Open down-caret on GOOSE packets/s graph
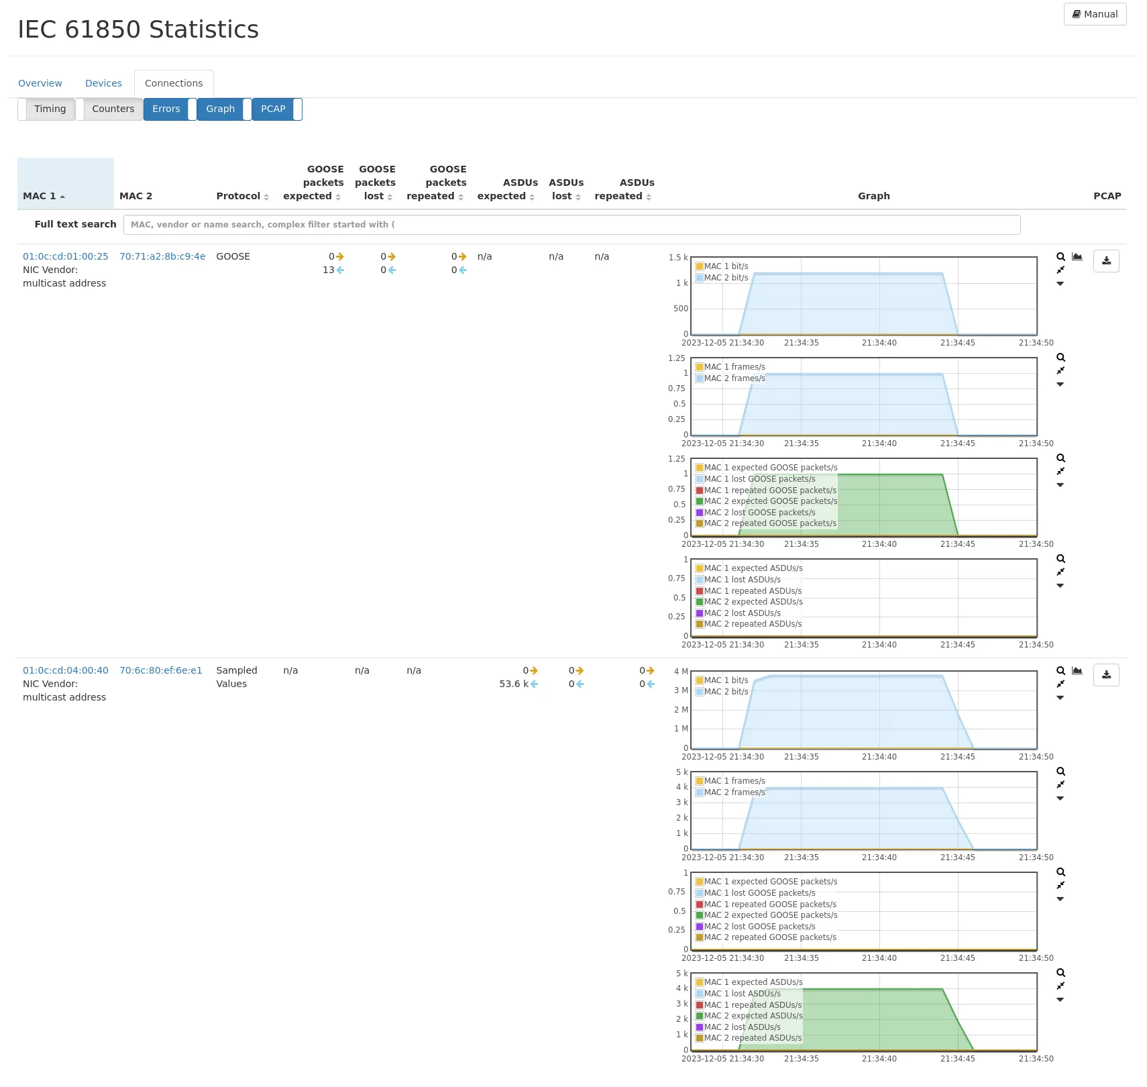 pyautogui.click(x=1060, y=485)
